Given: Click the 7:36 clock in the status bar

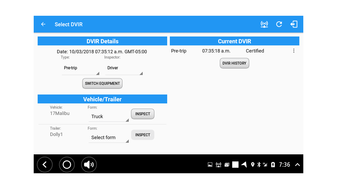Looking at the screenshot, I should pyautogui.click(x=285, y=165).
